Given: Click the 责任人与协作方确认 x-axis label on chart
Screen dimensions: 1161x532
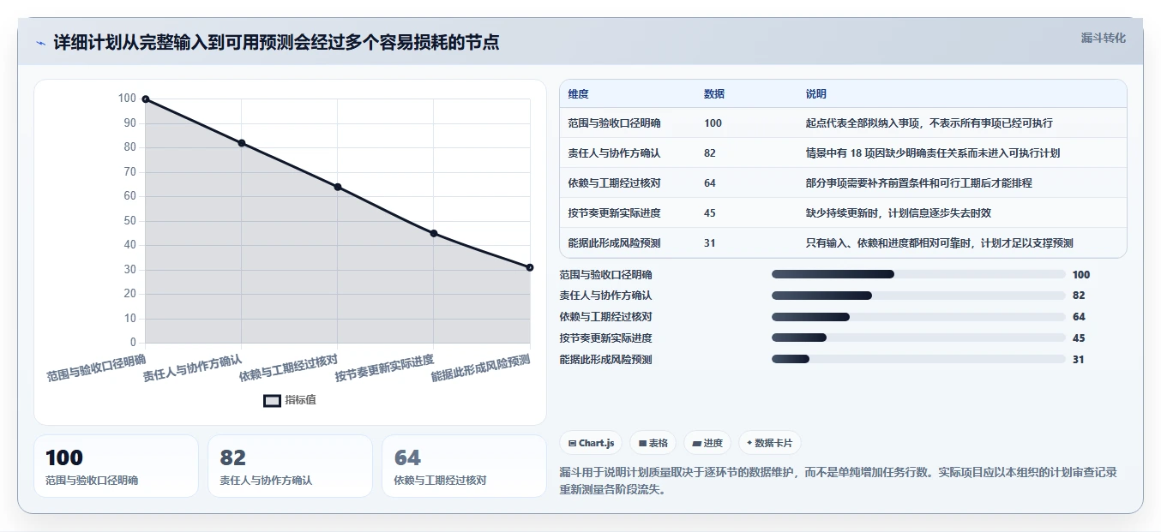Looking at the screenshot, I should [x=193, y=369].
